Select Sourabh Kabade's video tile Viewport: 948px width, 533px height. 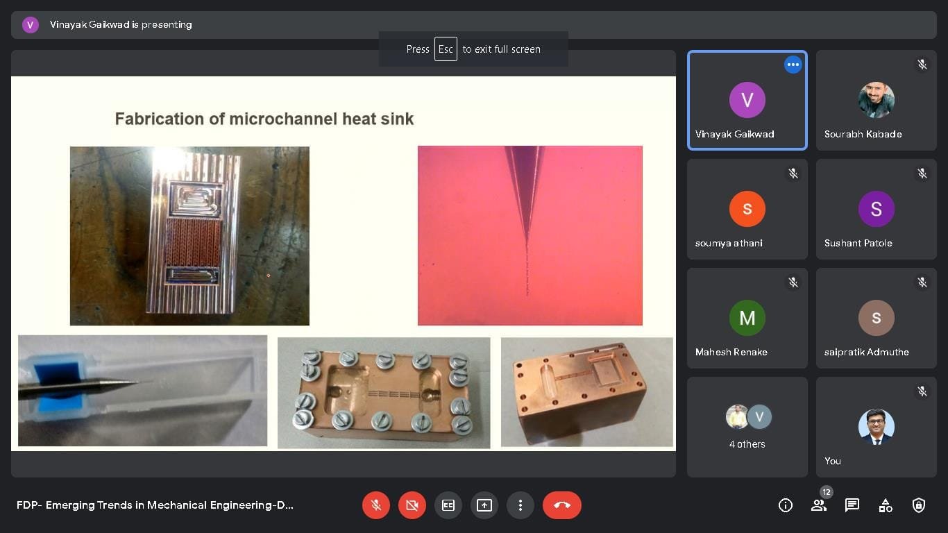pos(876,101)
